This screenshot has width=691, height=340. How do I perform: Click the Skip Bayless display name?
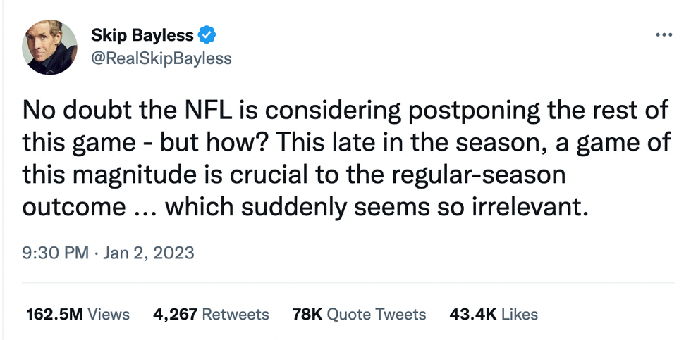pyautogui.click(x=142, y=34)
